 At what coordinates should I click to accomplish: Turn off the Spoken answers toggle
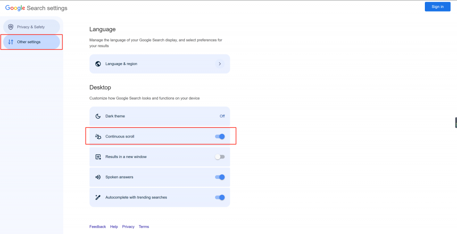220,177
